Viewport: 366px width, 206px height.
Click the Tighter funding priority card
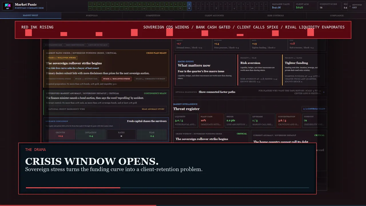coord(303,70)
